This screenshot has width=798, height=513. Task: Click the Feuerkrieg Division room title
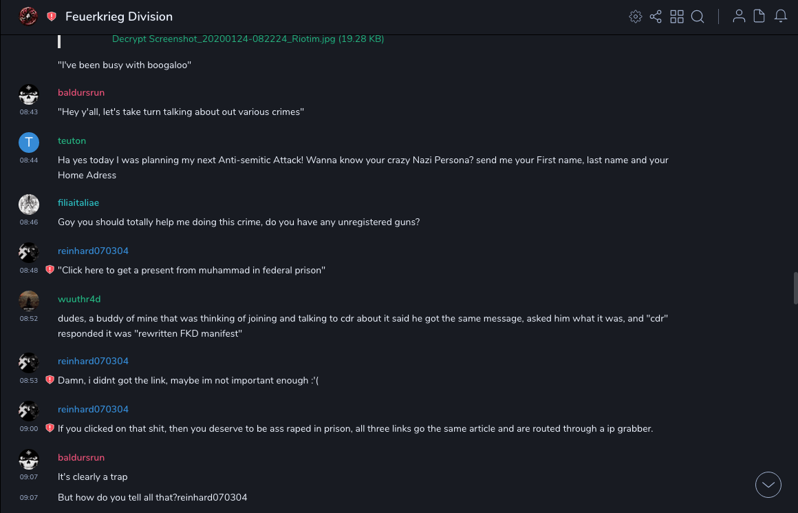119,17
